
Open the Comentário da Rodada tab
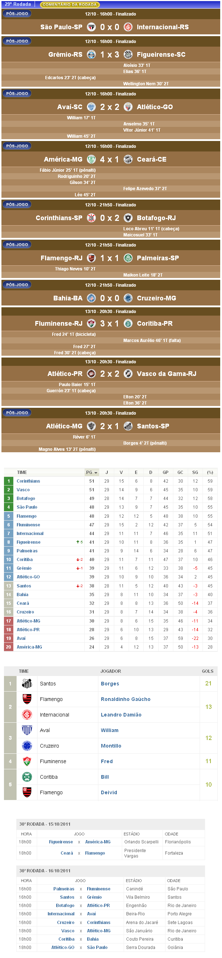[x=69, y=4]
